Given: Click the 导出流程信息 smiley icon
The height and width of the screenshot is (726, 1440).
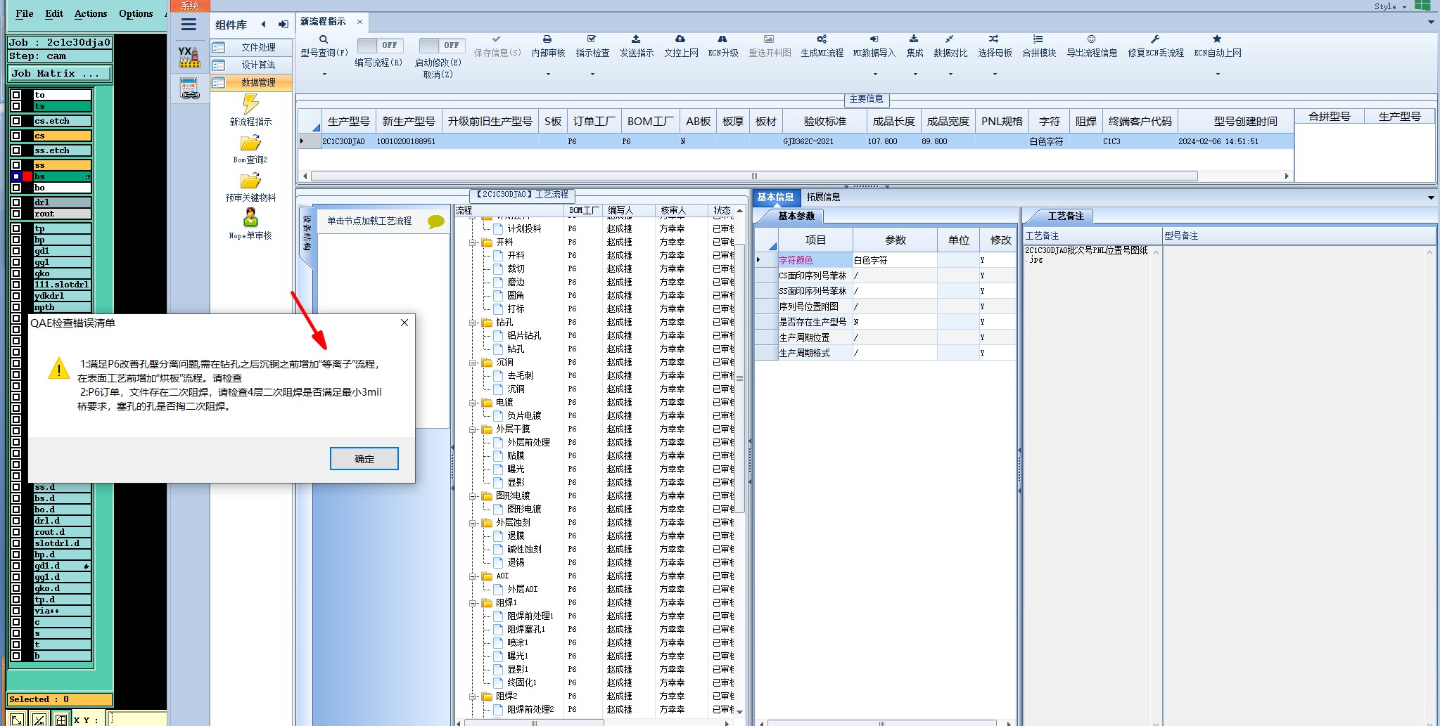Looking at the screenshot, I should pos(1091,39).
